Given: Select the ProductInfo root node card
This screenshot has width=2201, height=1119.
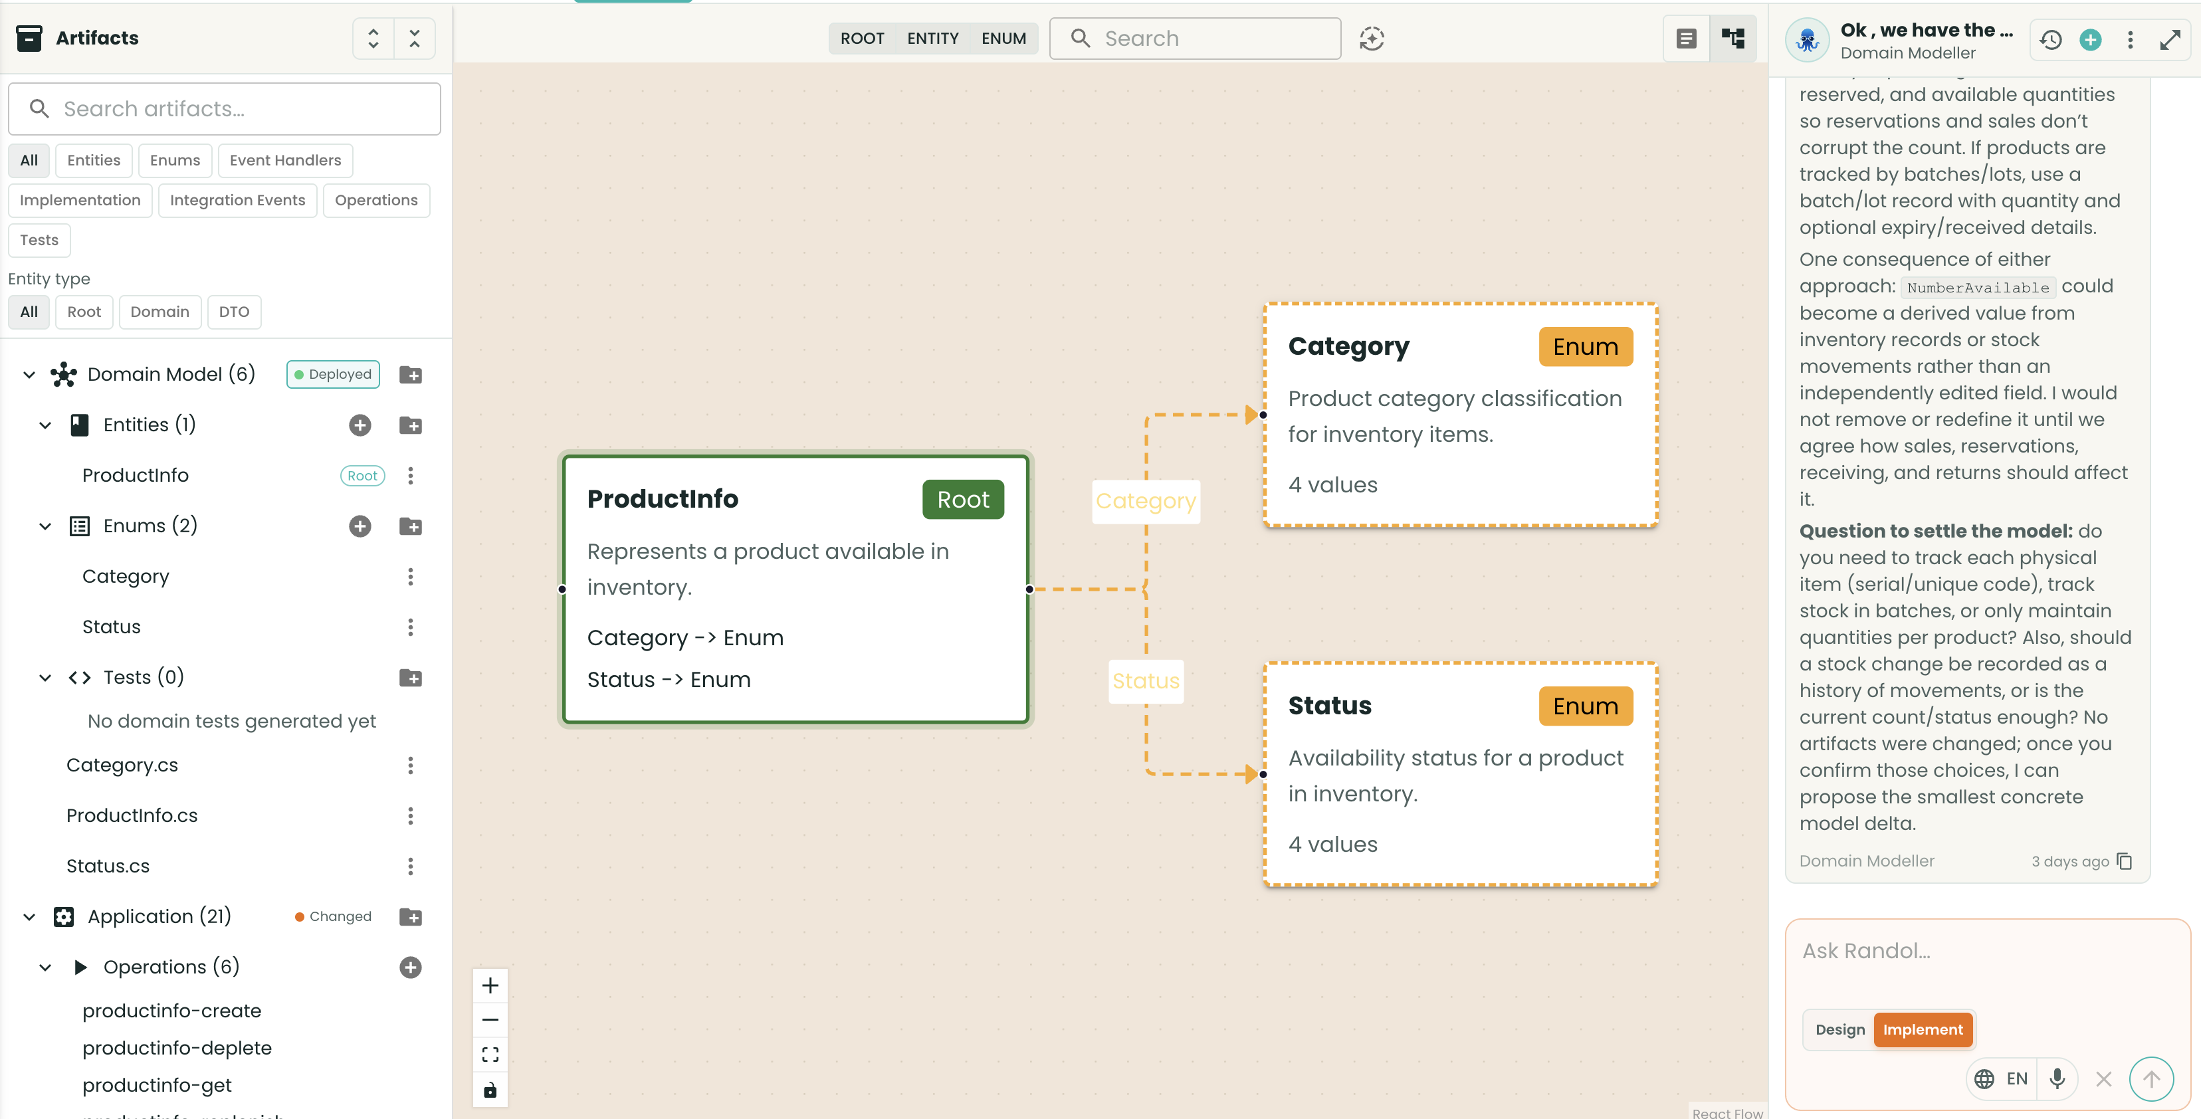Looking at the screenshot, I should click(x=795, y=589).
